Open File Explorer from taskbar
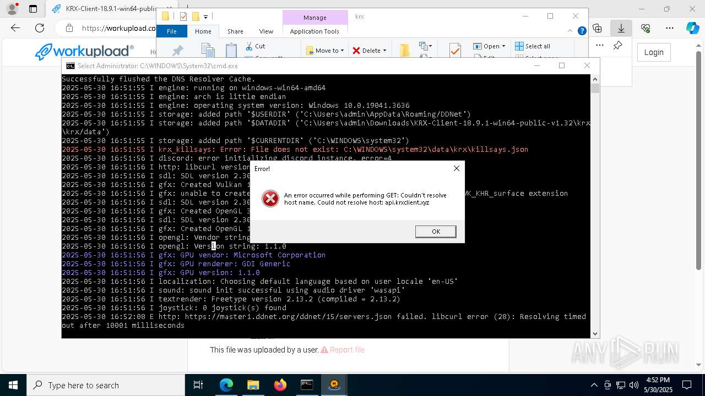Screen dimensions: 705x396 (x=253, y=385)
